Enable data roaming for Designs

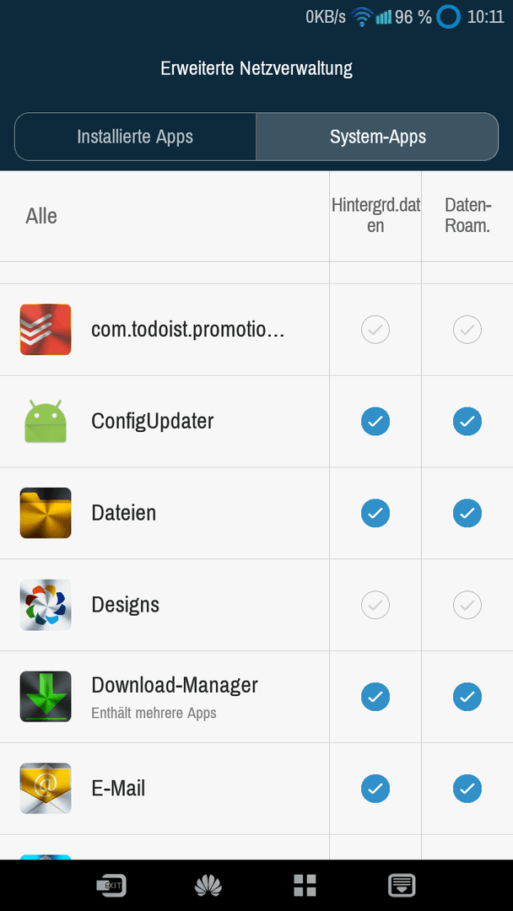[467, 605]
